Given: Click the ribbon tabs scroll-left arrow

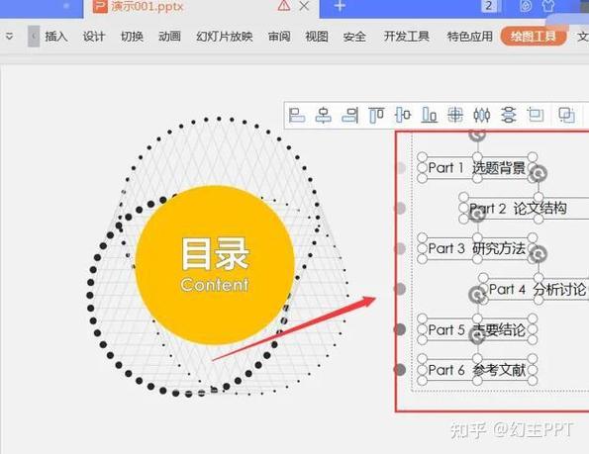Looking at the screenshot, I should [34, 37].
